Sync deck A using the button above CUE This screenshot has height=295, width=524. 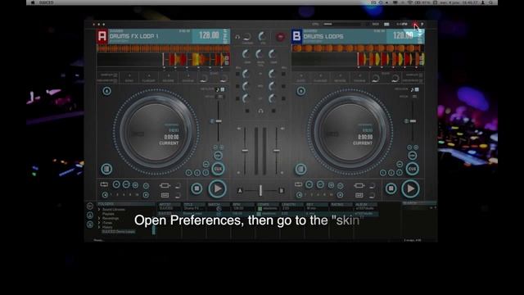point(218,156)
